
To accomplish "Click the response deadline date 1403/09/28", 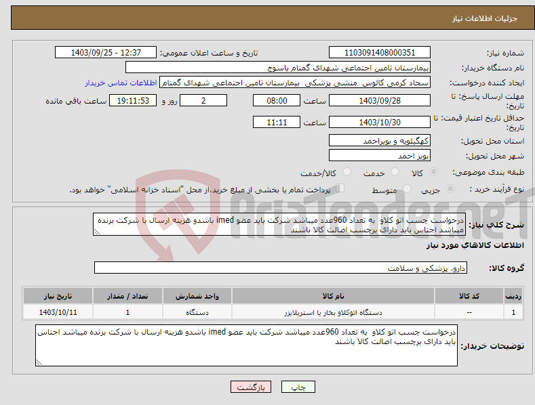I will [380, 100].
